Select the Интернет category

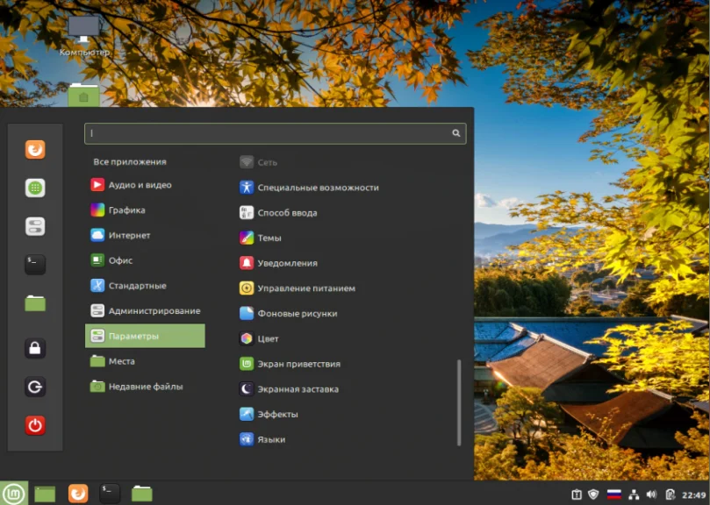(x=129, y=235)
